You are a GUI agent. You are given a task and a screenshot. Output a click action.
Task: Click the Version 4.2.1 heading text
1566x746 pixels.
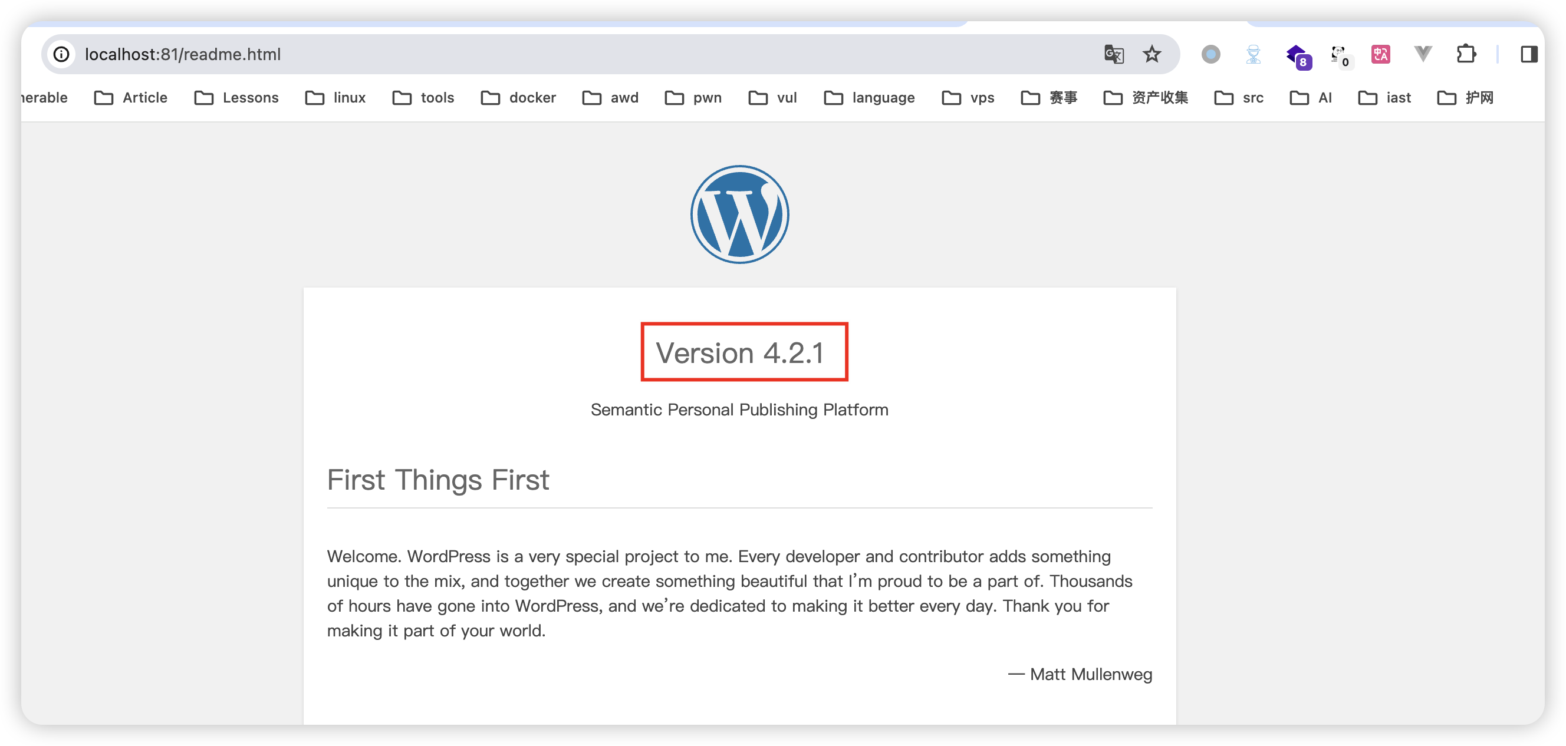pos(740,353)
